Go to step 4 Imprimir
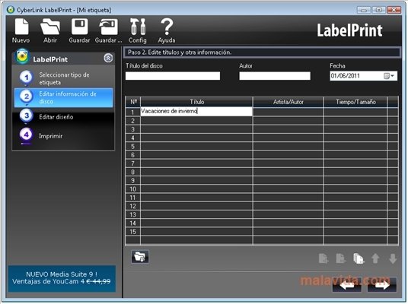Screen dimensions: 408x304 (x=64, y=135)
